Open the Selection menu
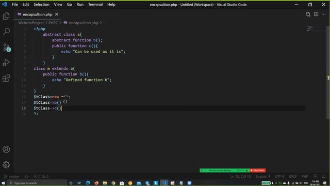This screenshot has height=186, width=330. [x=41, y=5]
